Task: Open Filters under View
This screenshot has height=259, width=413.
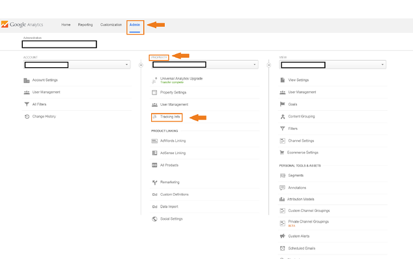Action: [292, 129]
